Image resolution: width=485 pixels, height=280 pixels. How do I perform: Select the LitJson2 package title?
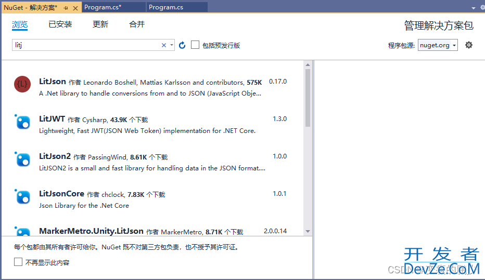pos(55,156)
